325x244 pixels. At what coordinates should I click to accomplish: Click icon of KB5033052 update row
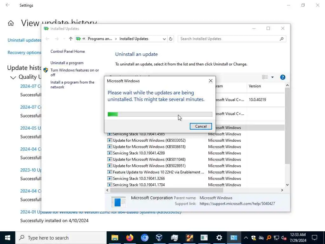tap(109, 140)
